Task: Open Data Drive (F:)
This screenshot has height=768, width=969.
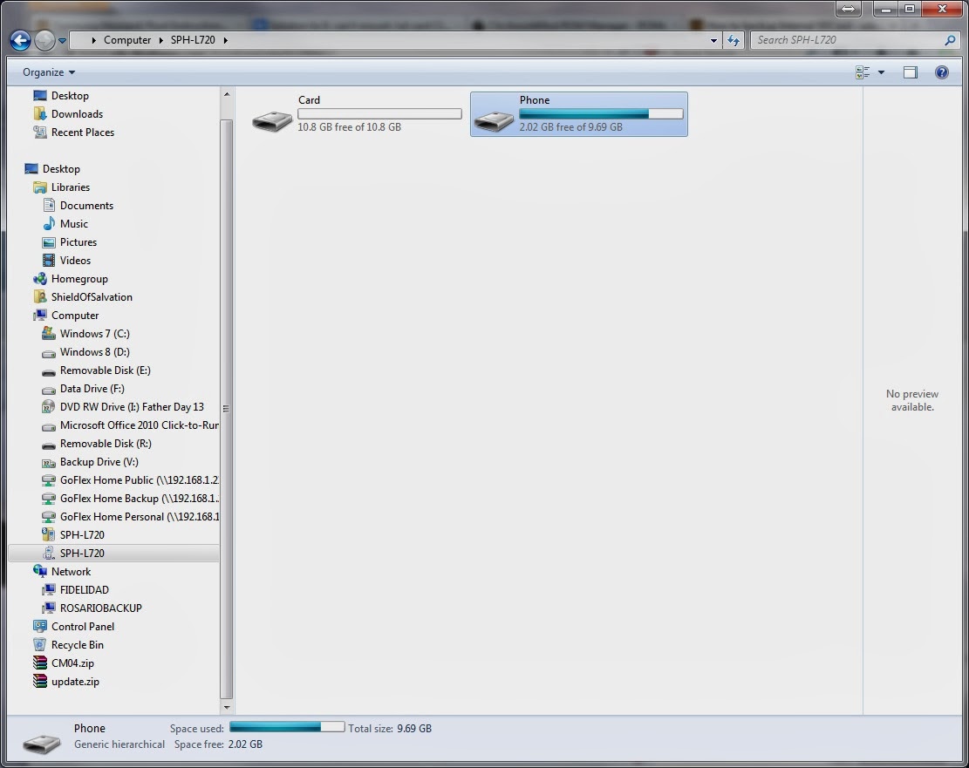Action: click(x=83, y=389)
